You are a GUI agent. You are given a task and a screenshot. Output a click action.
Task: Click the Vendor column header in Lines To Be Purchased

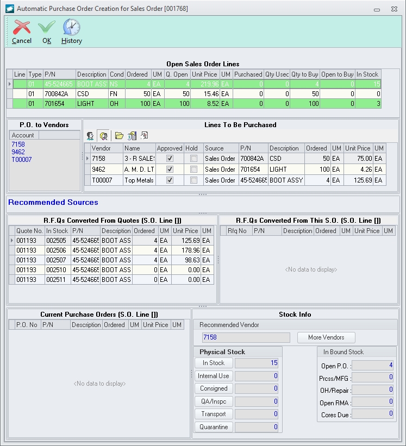point(107,148)
